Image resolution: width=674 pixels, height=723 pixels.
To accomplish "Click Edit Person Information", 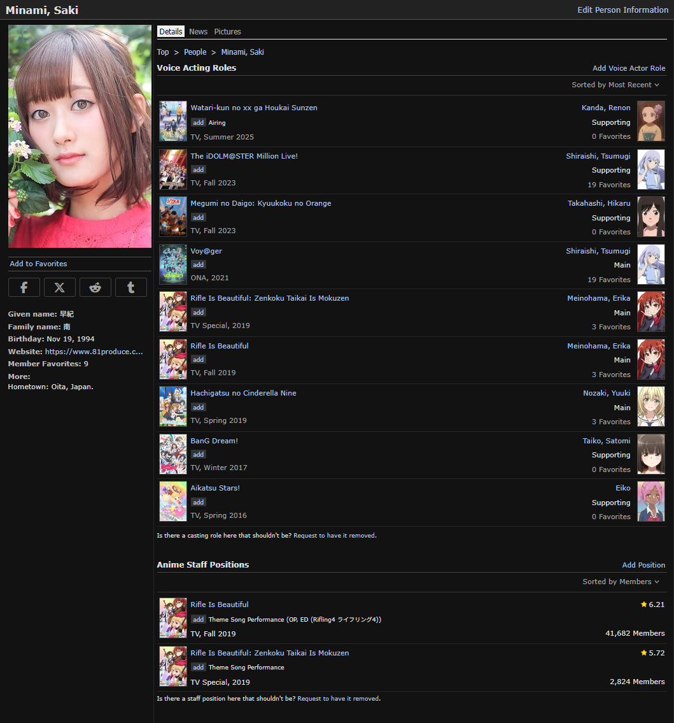I will pos(623,10).
